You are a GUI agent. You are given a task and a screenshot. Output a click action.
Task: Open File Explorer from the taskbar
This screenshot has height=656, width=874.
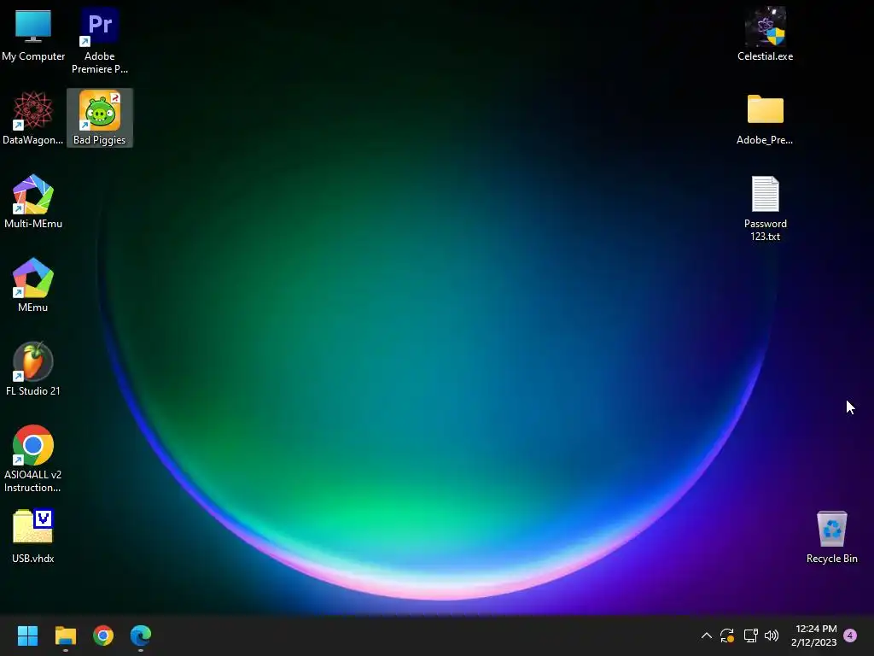[x=65, y=635]
